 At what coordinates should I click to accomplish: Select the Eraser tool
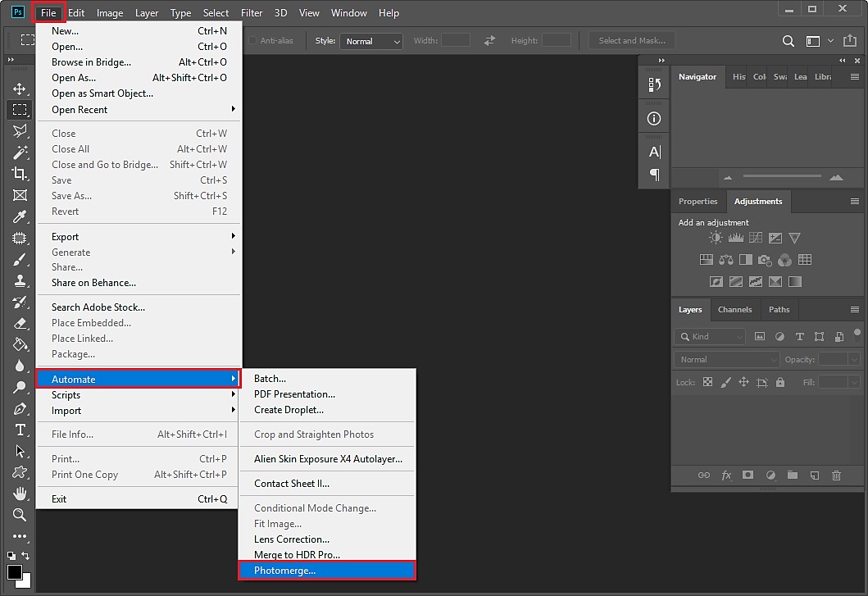[x=20, y=323]
